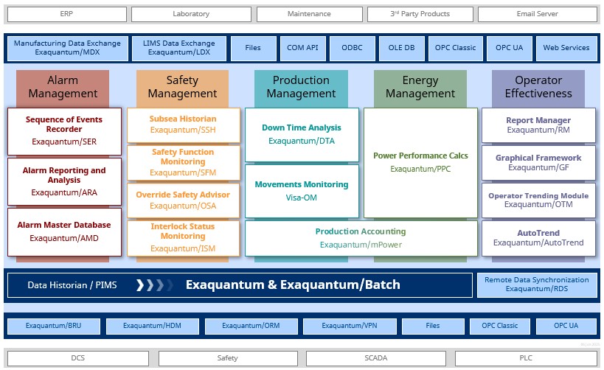
Task: Select Graphical Framework Exaquantum/GF
Action: (538, 162)
